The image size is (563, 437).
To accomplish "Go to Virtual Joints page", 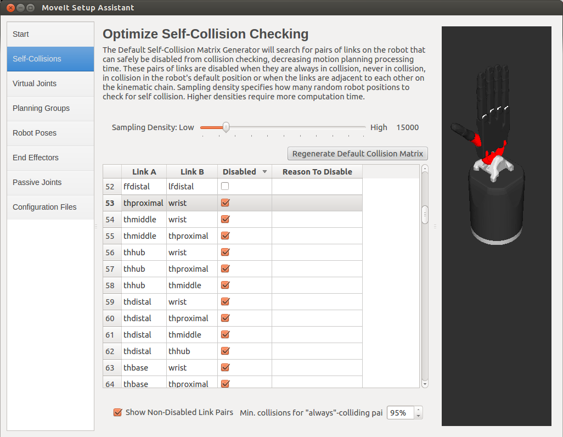I will coord(50,84).
